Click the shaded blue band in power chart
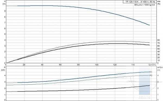 point(145,81)
